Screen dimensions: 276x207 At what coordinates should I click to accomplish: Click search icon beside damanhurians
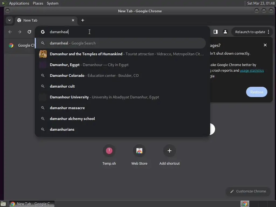[x=43, y=129]
